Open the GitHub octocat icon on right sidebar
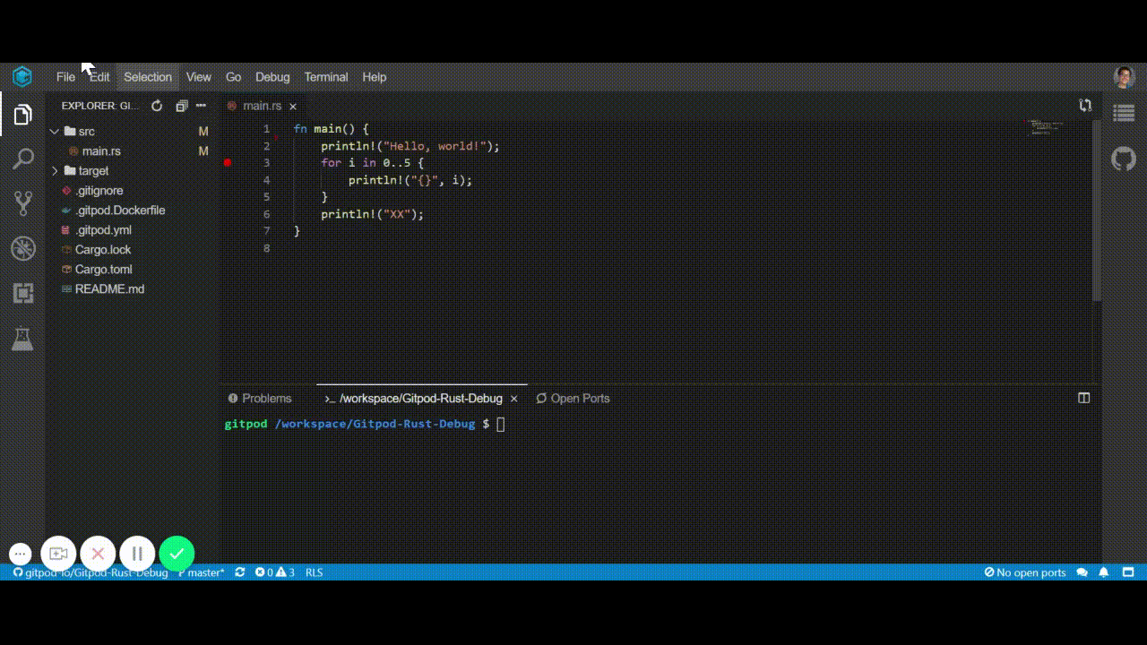The height and width of the screenshot is (645, 1147). tap(1123, 159)
